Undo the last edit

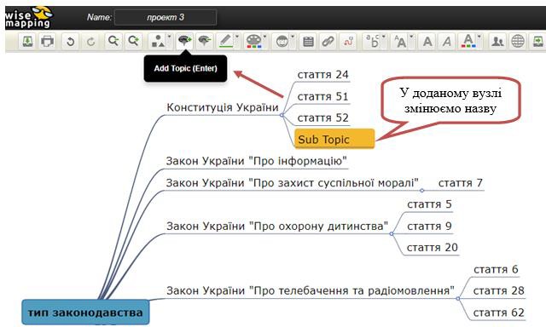click(70, 42)
